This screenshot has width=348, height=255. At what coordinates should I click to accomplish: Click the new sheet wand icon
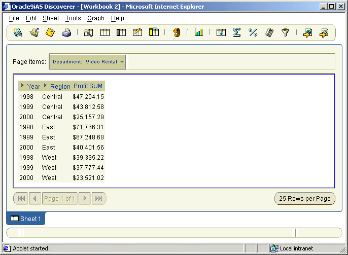(x=89, y=32)
